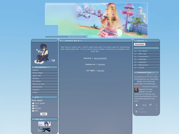Click beyond's avatar in the comment box
The height and width of the screenshot is (134, 179).
click(136, 90)
